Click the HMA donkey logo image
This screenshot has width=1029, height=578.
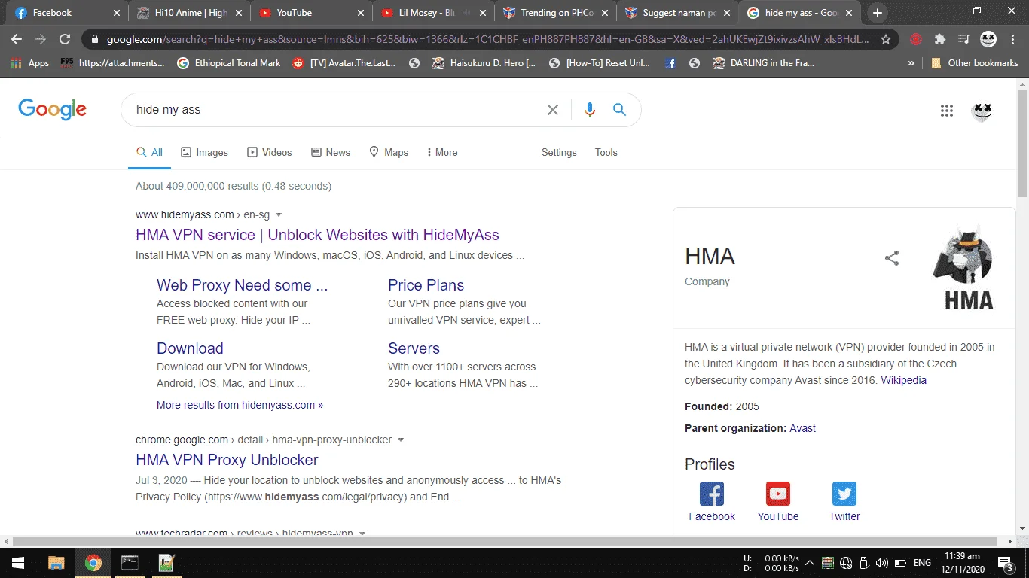963,266
